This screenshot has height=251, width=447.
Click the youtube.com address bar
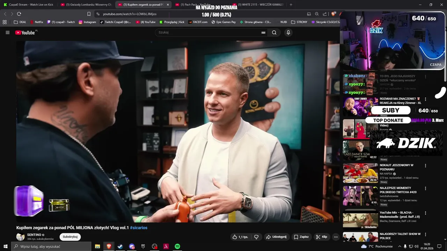click(199, 14)
